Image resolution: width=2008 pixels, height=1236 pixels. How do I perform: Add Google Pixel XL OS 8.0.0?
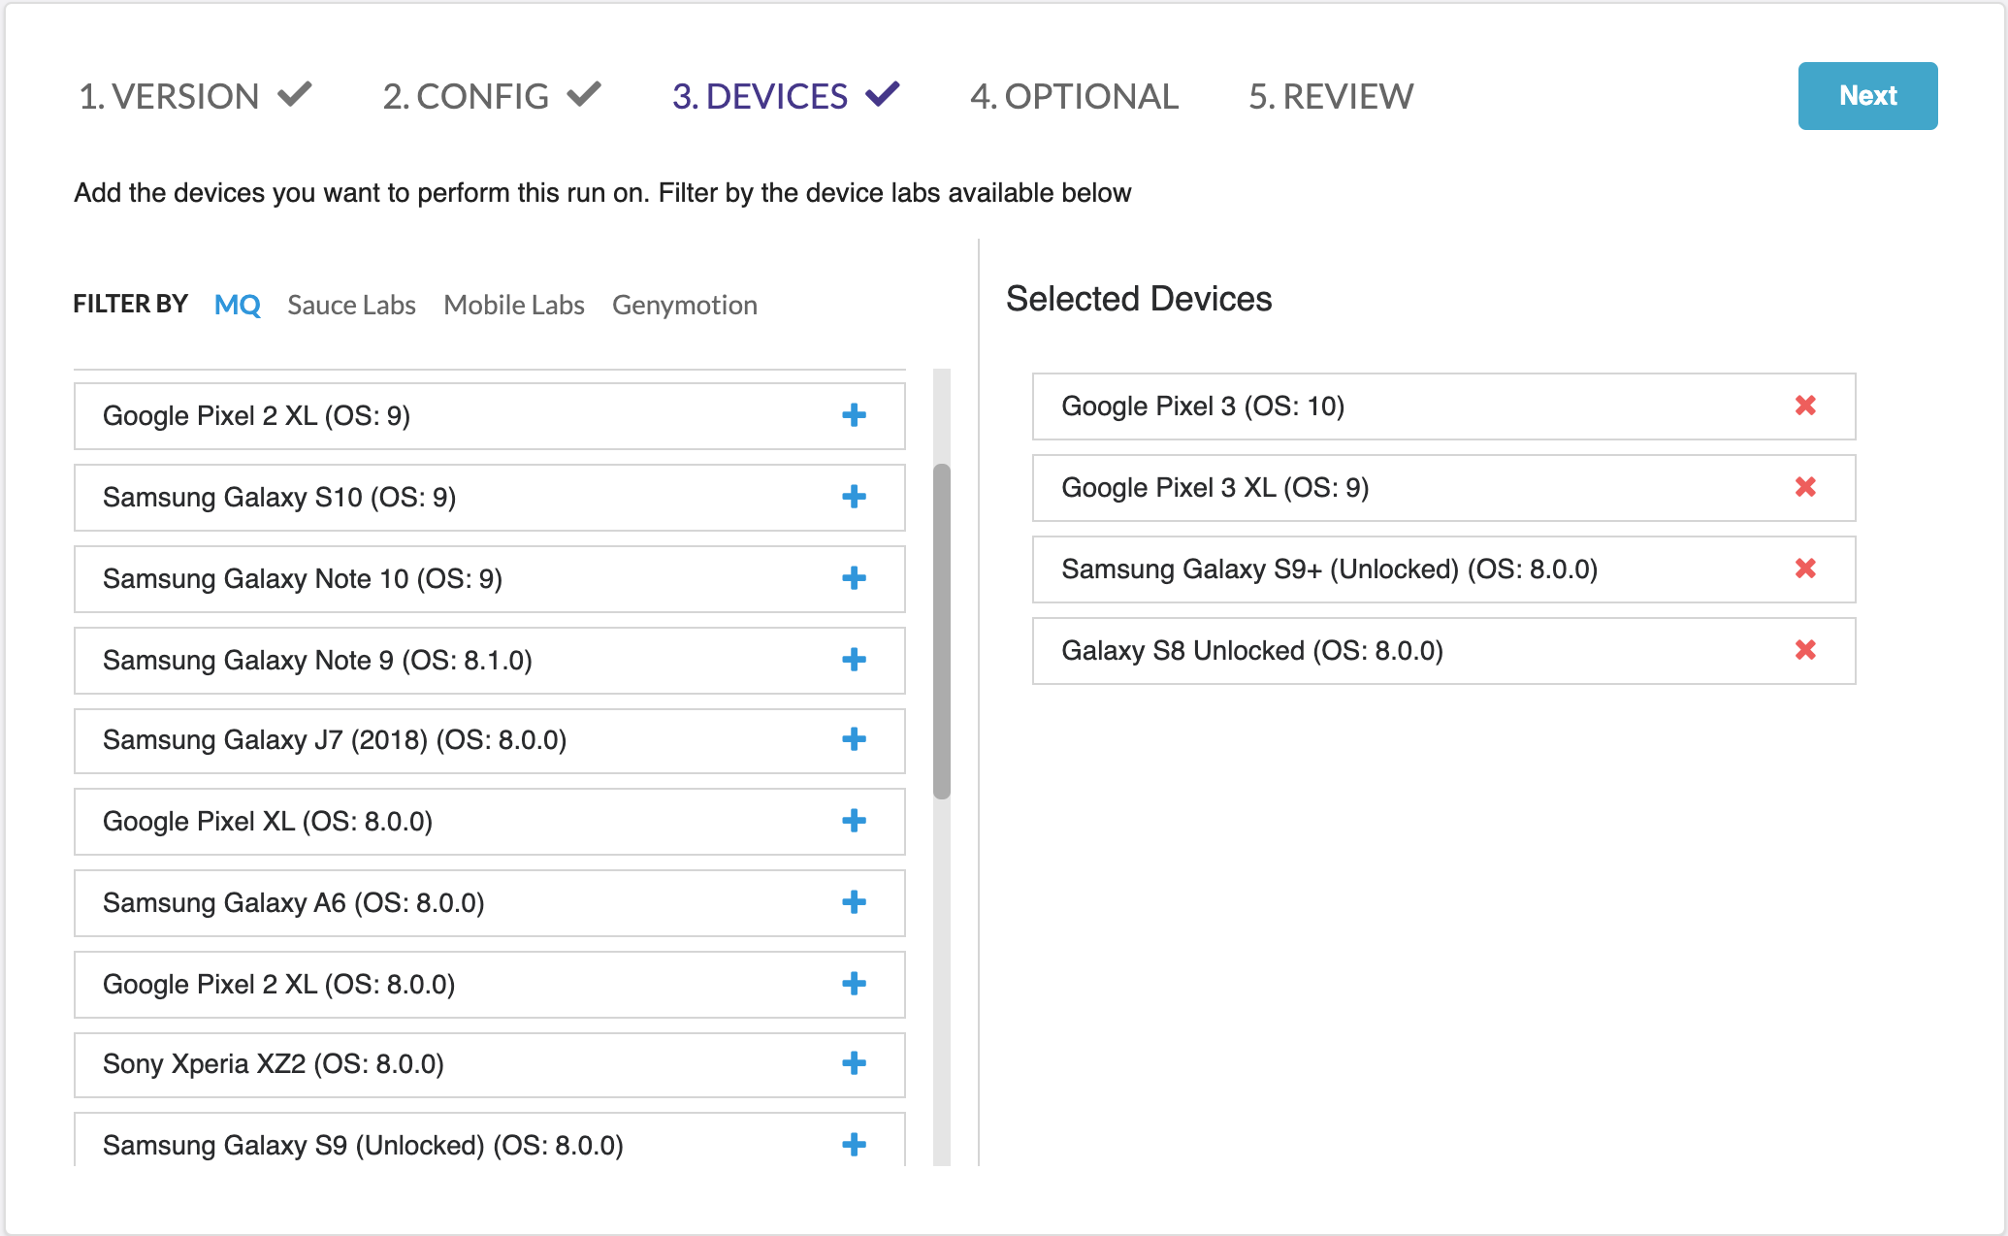[x=854, y=821]
